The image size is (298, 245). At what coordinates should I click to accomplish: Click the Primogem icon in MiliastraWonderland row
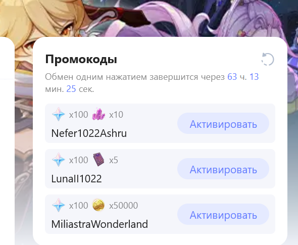click(59, 205)
